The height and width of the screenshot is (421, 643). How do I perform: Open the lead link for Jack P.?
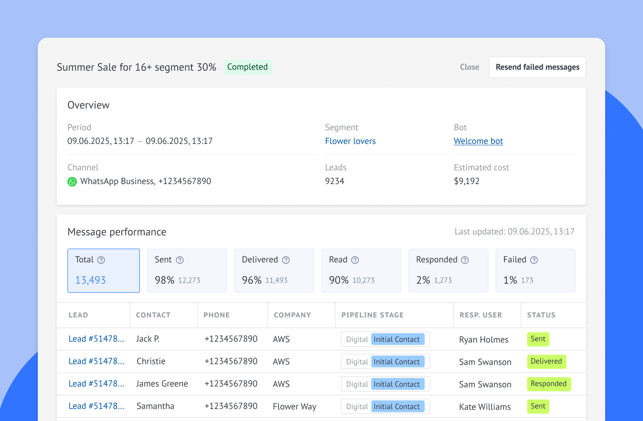(96, 339)
